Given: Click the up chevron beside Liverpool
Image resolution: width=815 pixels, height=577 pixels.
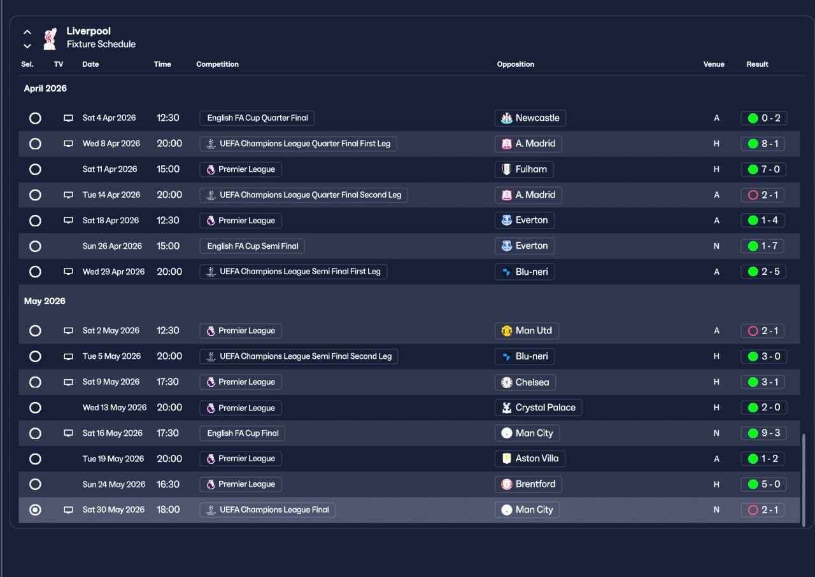Looking at the screenshot, I should click(x=27, y=32).
